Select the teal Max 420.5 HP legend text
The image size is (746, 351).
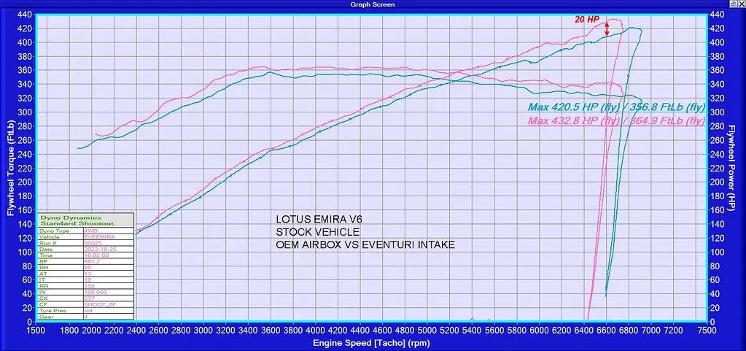pyautogui.click(x=615, y=107)
